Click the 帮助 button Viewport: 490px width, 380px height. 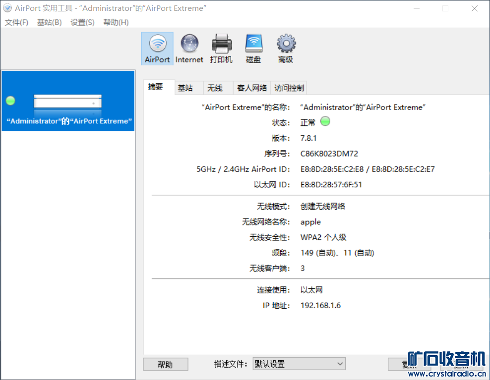165,364
